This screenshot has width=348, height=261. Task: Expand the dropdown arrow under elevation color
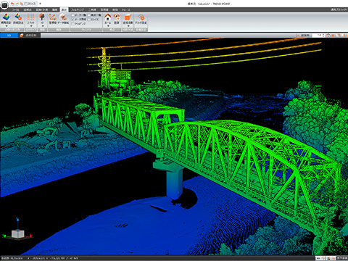[6, 26]
